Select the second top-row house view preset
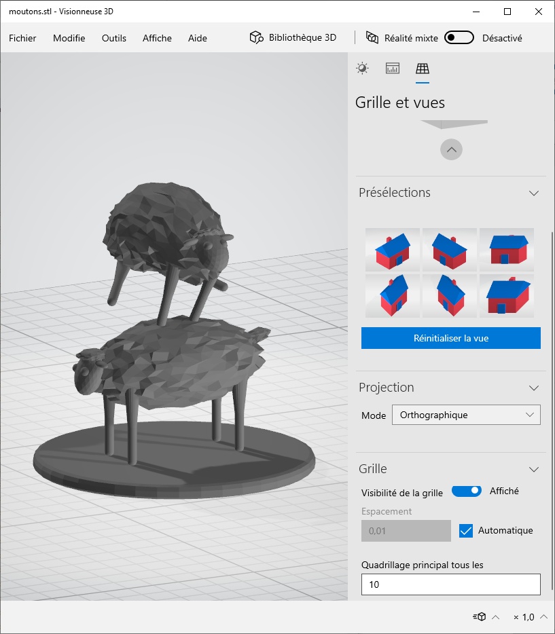Image resolution: width=555 pixels, height=634 pixels. tap(450, 250)
